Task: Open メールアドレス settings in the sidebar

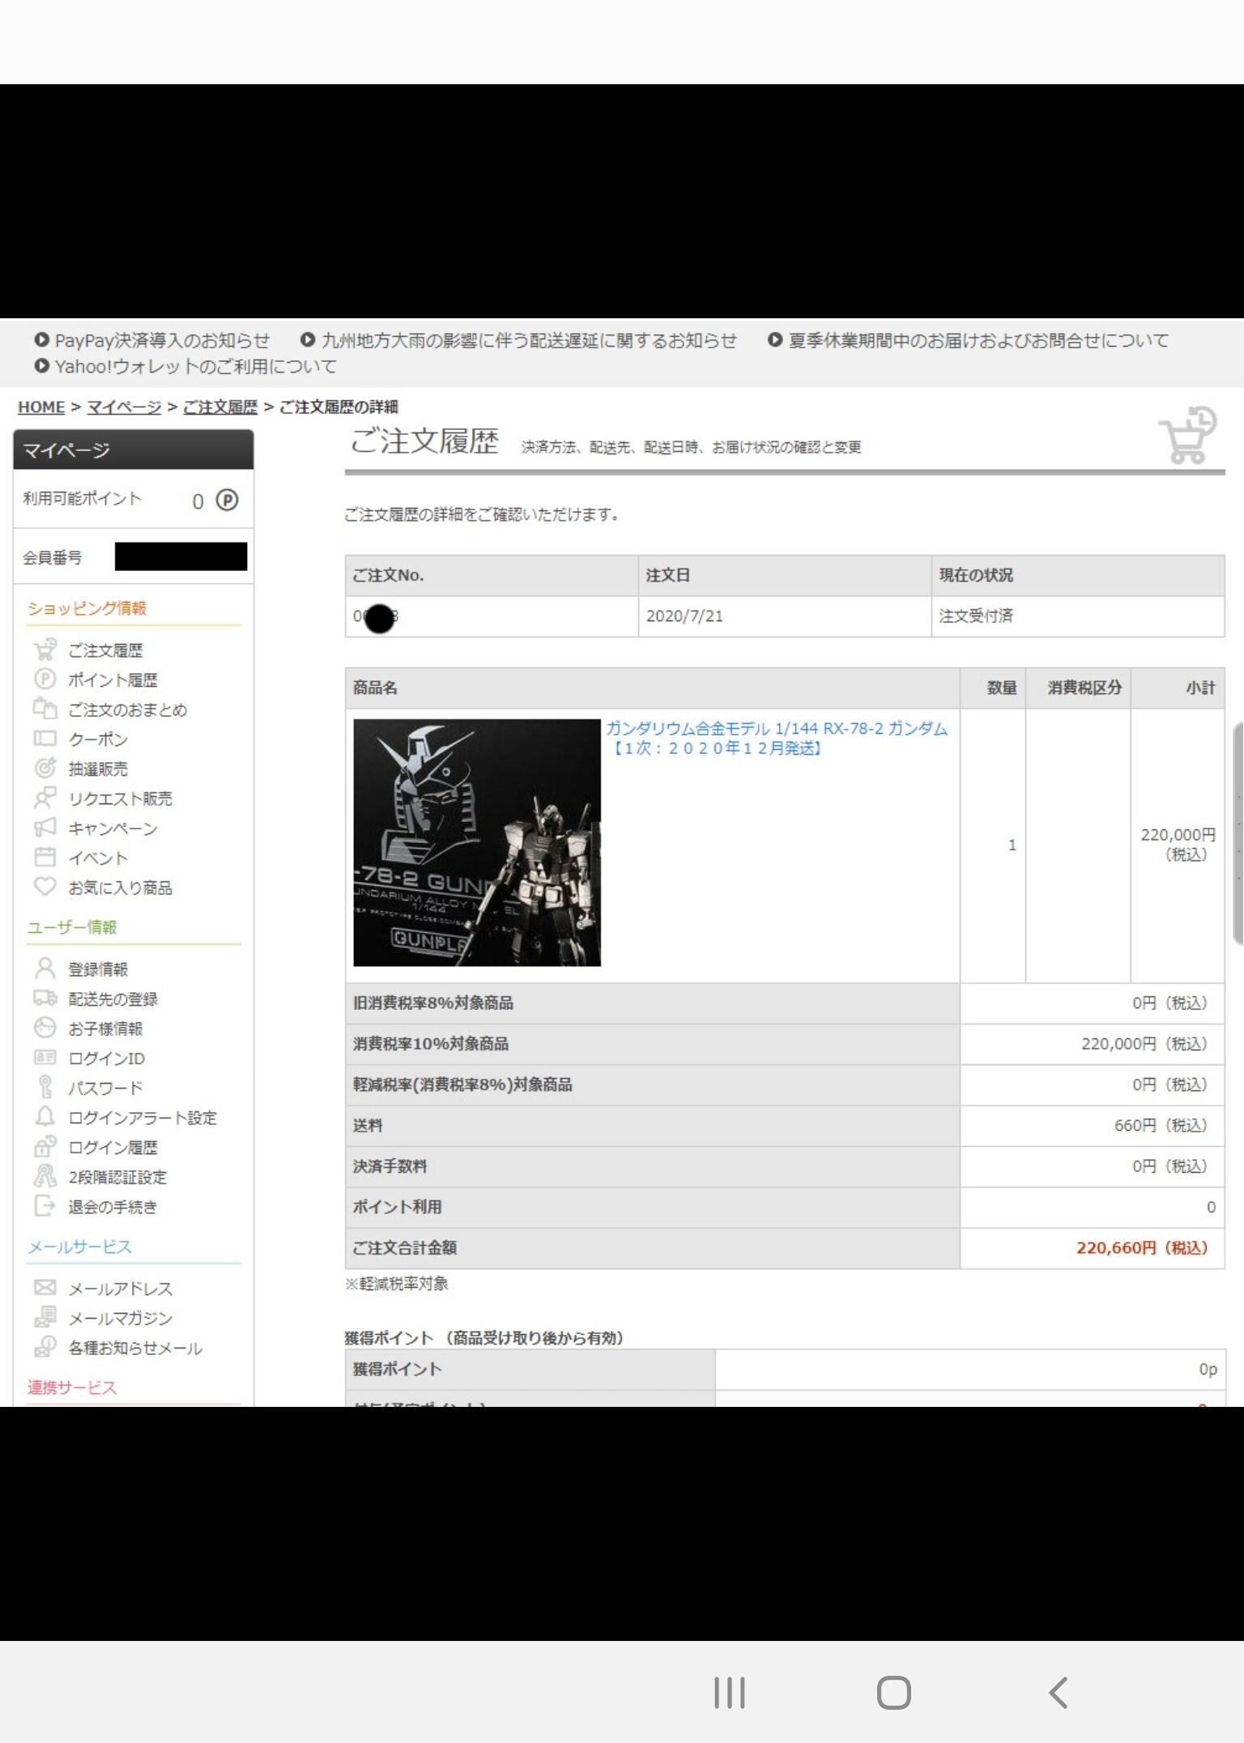Action: point(120,1289)
